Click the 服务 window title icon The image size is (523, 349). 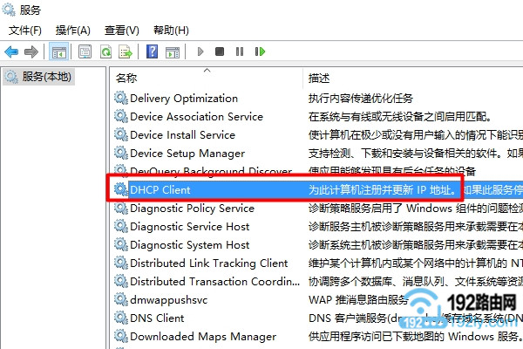point(9,10)
